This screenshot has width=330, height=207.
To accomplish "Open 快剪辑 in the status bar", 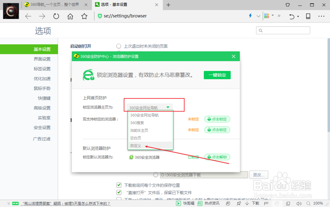I will (x=185, y=203).
